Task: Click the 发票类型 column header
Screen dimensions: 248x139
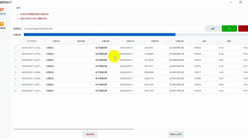Action: coord(106,41)
